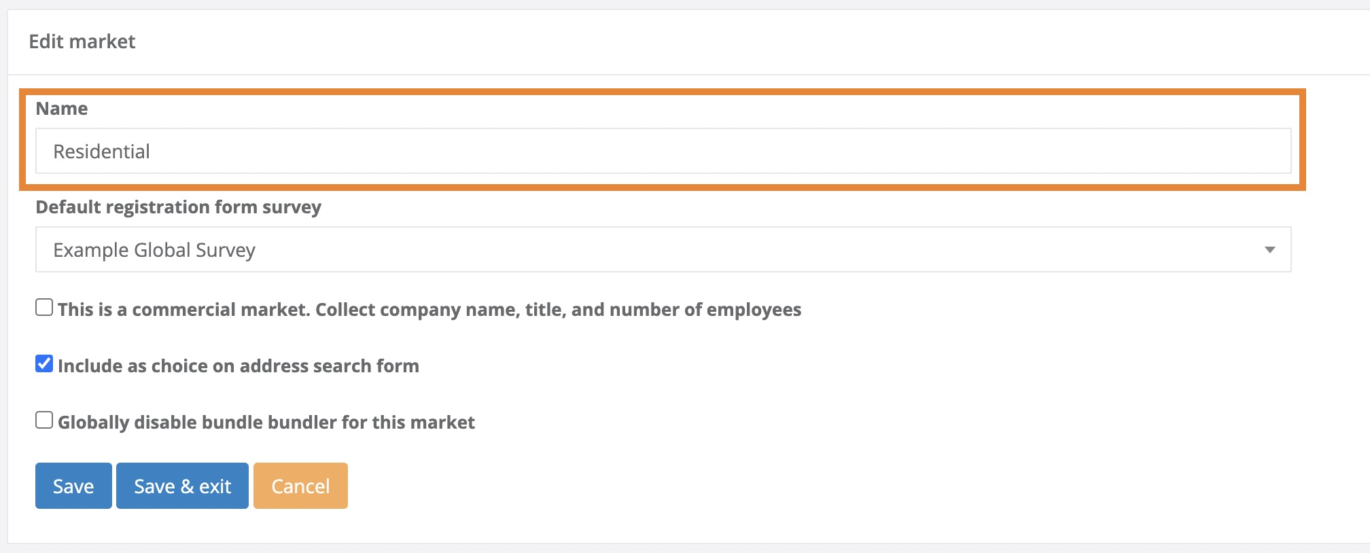The height and width of the screenshot is (553, 1370).
Task: Click the 'This is a commercial market' label
Action: (429, 310)
